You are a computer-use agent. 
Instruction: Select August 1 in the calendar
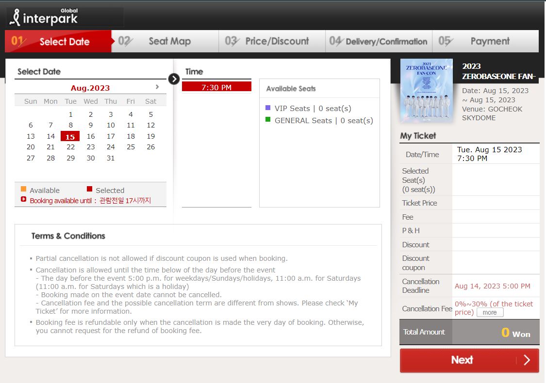pyautogui.click(x=71, y=114)
